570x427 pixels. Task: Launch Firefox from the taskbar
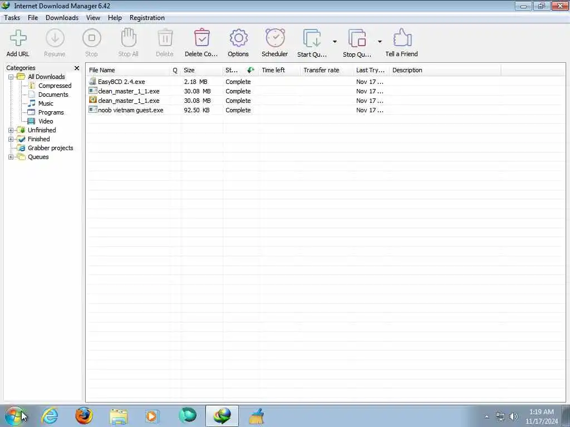(x=84, y=416)
